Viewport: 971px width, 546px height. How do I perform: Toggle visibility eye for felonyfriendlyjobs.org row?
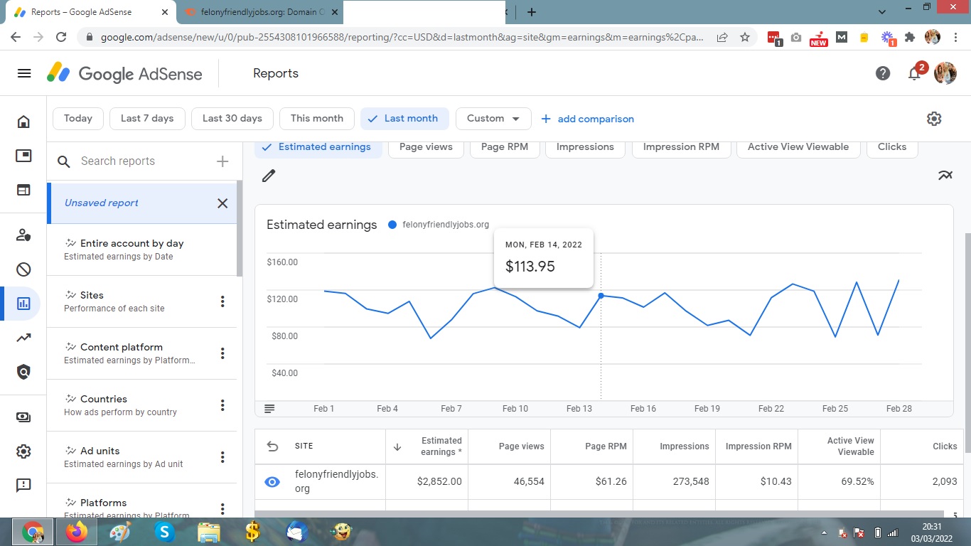[272, 482]
